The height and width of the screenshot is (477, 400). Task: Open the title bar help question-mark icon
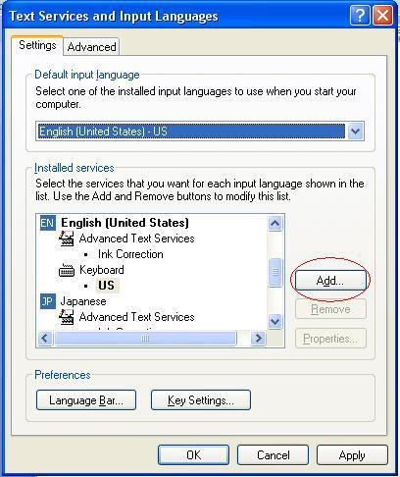359,16
